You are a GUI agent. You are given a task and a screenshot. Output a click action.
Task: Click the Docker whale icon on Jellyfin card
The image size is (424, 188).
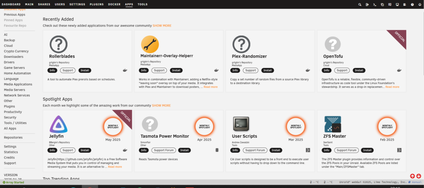point(125,150)
